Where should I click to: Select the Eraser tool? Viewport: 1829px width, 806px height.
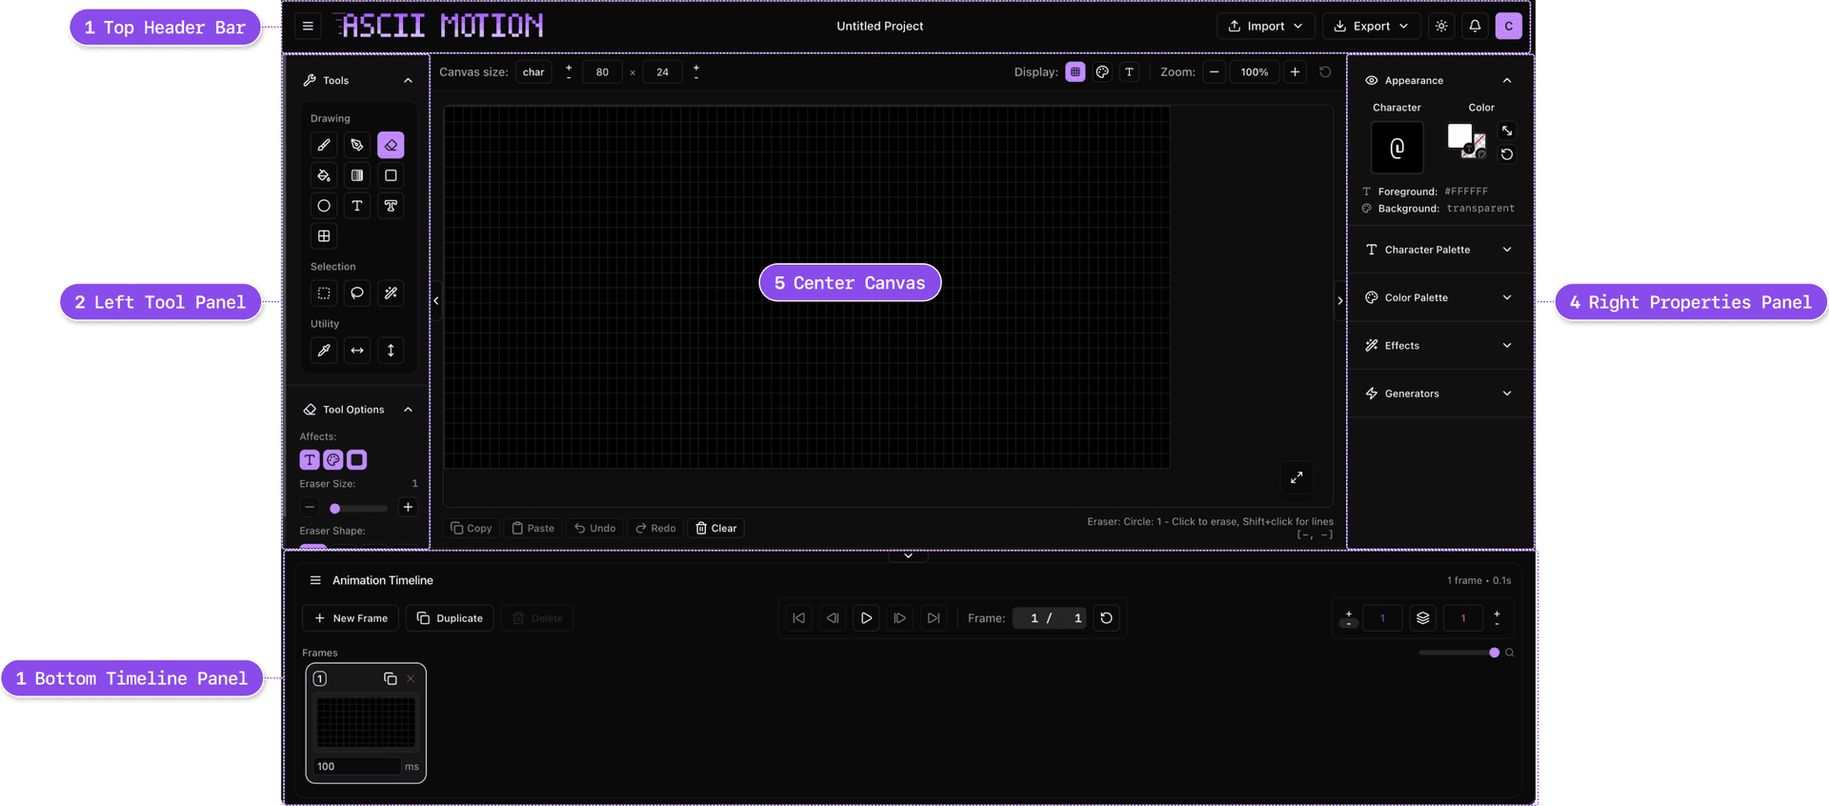pos(391,145)
